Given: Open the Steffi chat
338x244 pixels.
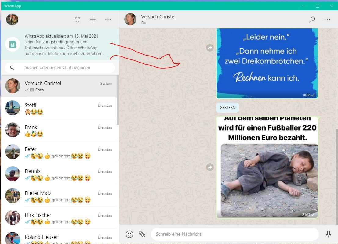Looking at the screenshot, I should (59, 108).
